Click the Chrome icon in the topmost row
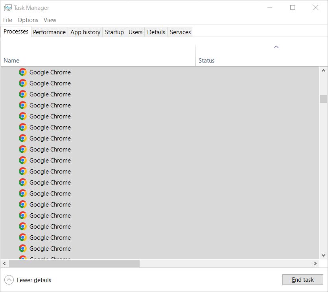This screenshot has height=292, width=328. 23,72
